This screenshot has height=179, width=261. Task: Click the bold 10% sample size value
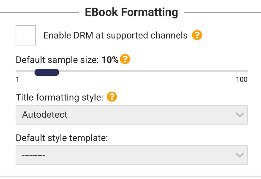(110, 60)
